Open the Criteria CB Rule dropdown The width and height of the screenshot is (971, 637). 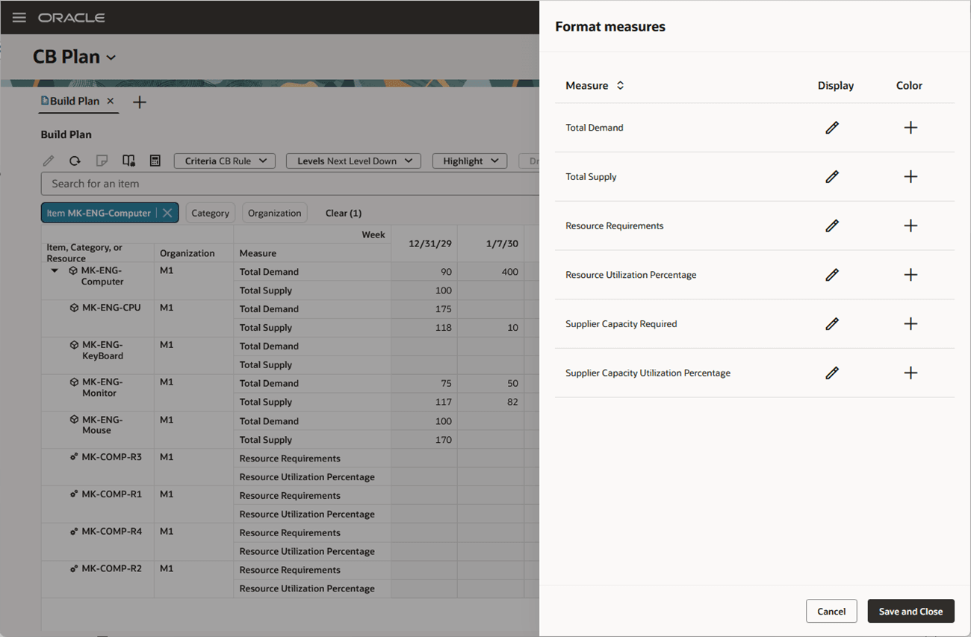pos(225,161)
